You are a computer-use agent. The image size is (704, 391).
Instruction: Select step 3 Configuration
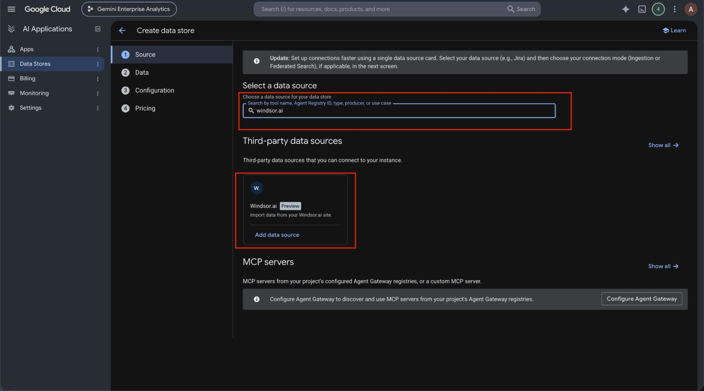click(x=172, y=91)
